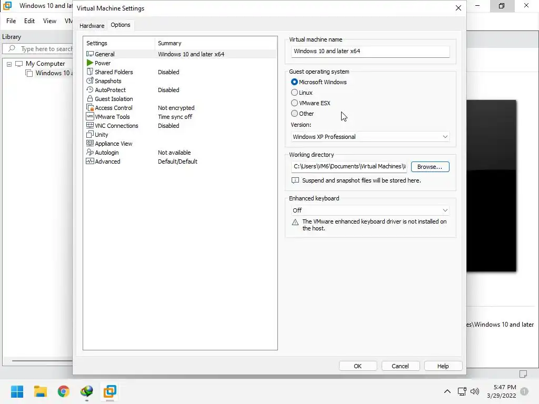Open the Version dropdown showing Windows XP Professional
Screen dimensions: 539x404
[370, 137]
